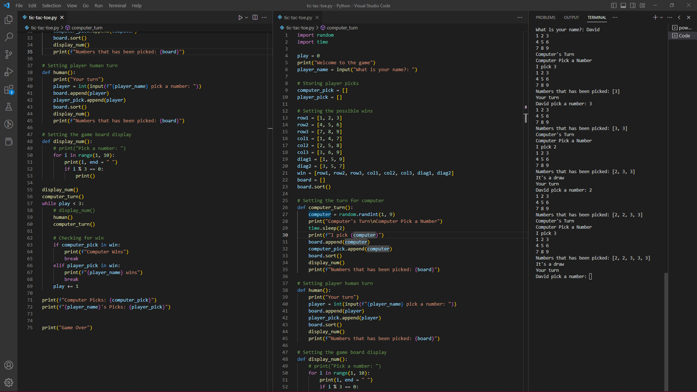Create a new terminal with plus icon
The width and height of the screenshot is (697, 392).
[655, 17]
